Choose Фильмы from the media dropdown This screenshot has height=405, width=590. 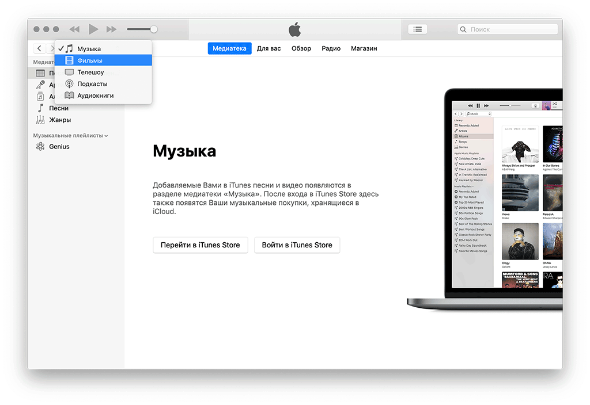point(104,60)
